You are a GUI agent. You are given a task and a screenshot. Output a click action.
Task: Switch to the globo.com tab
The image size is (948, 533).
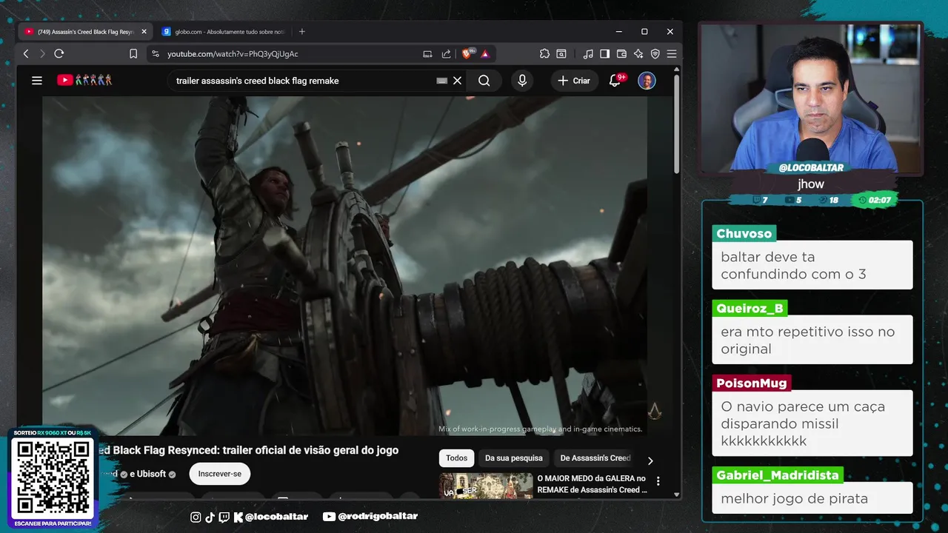[224, 31]
